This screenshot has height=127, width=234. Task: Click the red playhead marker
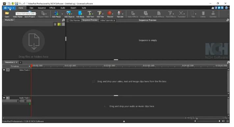(x=32, y=66)
